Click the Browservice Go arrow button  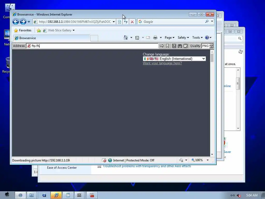click(x=162, y=46)
